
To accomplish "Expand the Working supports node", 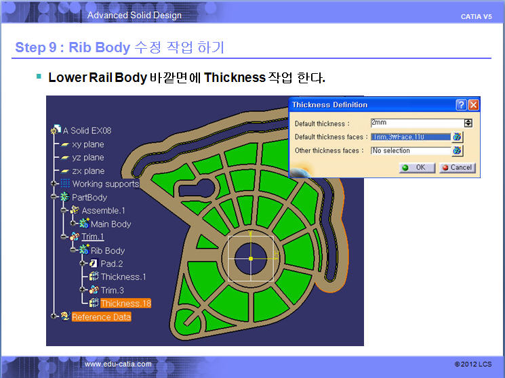I will coord(54,184).
